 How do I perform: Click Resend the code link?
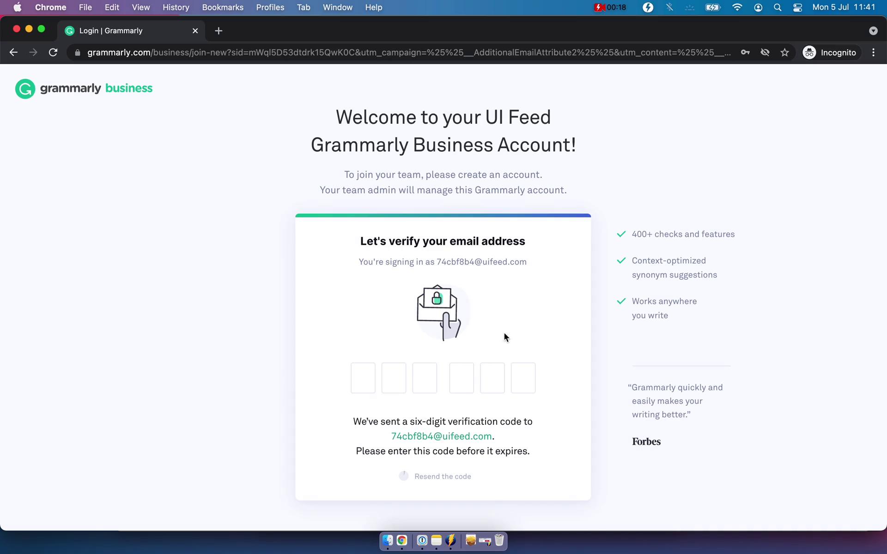tap(443, 476)
